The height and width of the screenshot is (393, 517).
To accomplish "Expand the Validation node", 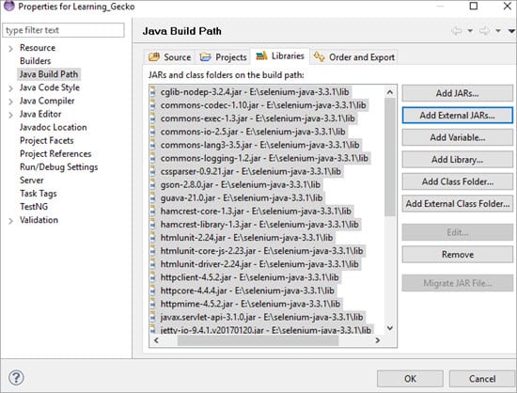I will click(10, 221).
